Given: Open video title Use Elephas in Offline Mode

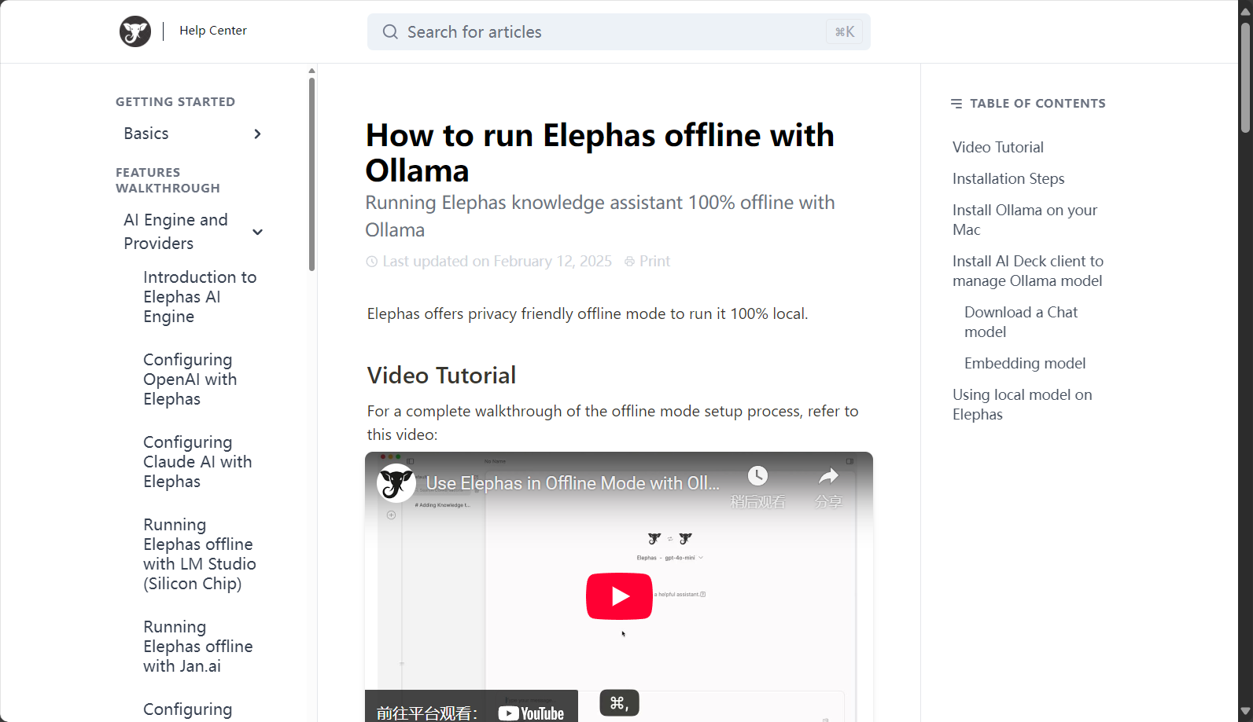Looking at the screenshot, I should [x=573, y=483].
